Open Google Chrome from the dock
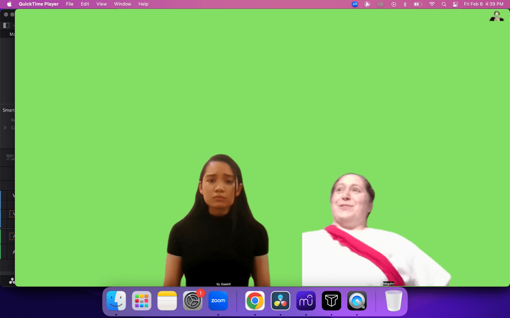This screenshot has width=510, height=318. tap(255, 301)
